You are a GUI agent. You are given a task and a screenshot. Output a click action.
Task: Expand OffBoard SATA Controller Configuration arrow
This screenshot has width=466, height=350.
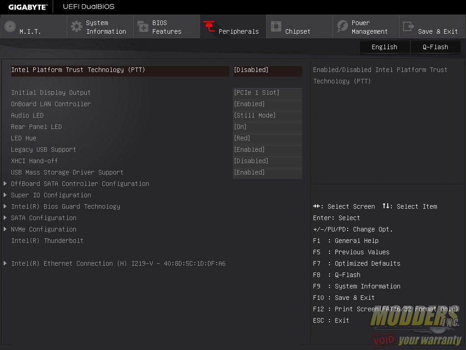[x=5, y=184]
